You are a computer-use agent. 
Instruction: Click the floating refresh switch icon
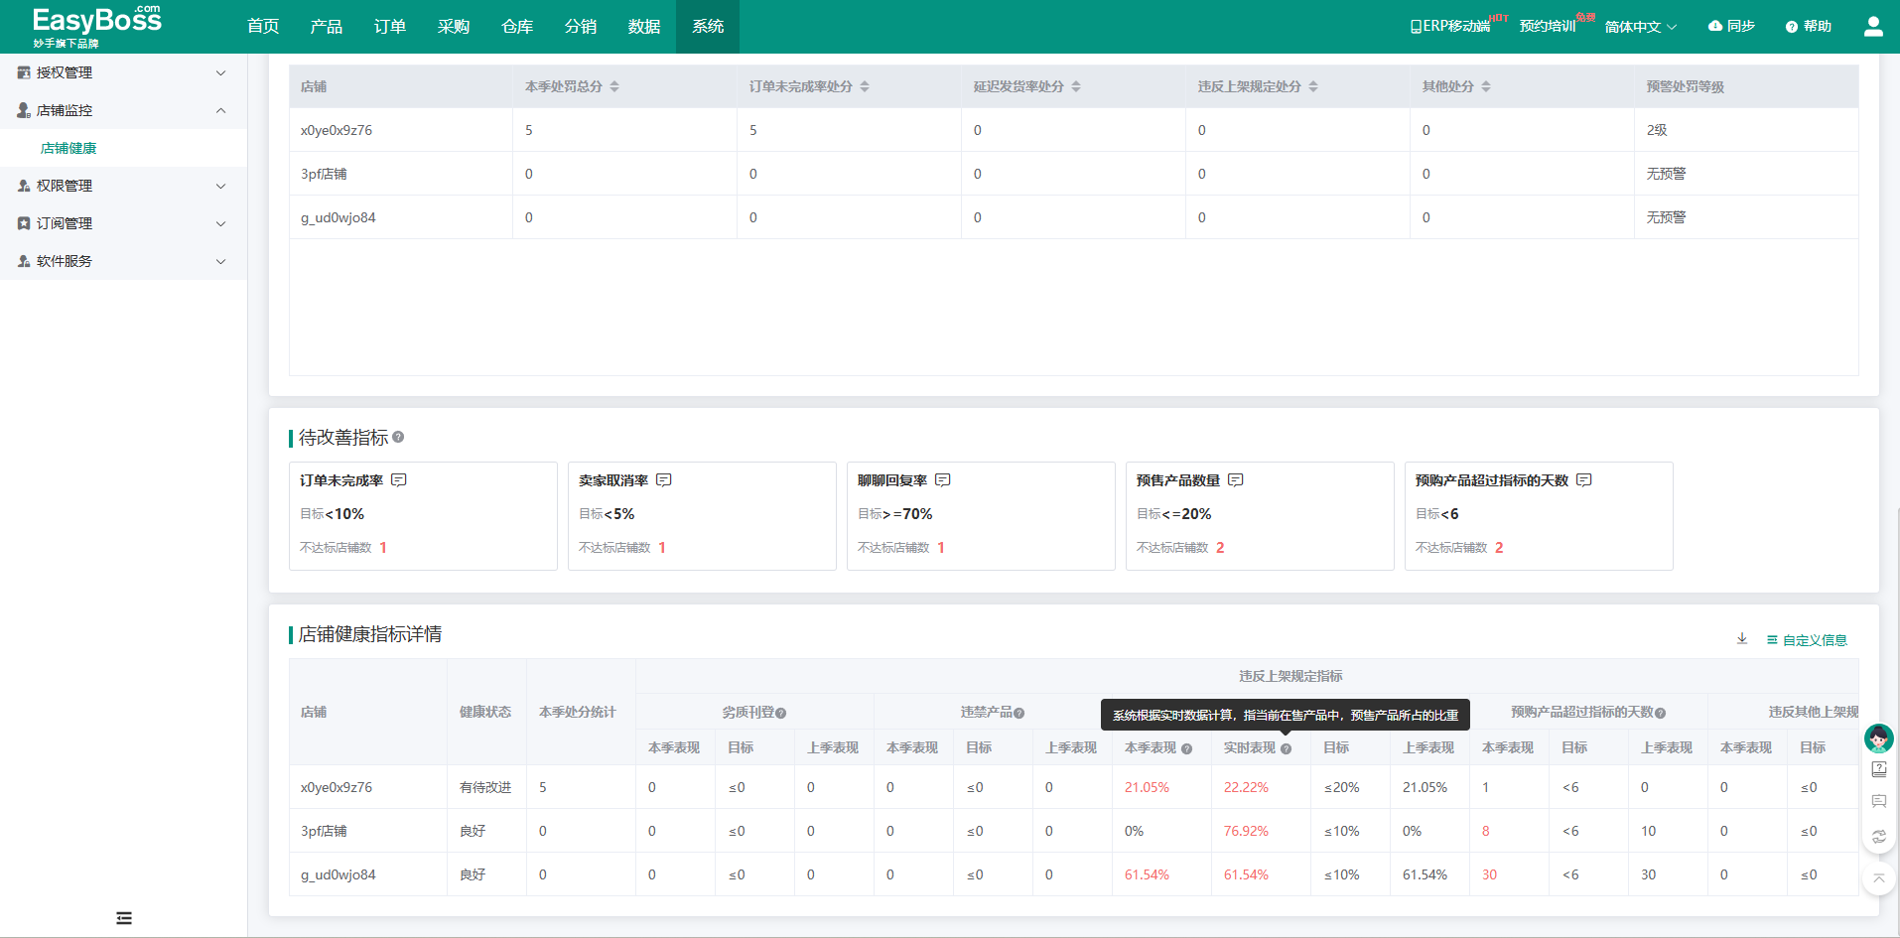coord(1879,837)
